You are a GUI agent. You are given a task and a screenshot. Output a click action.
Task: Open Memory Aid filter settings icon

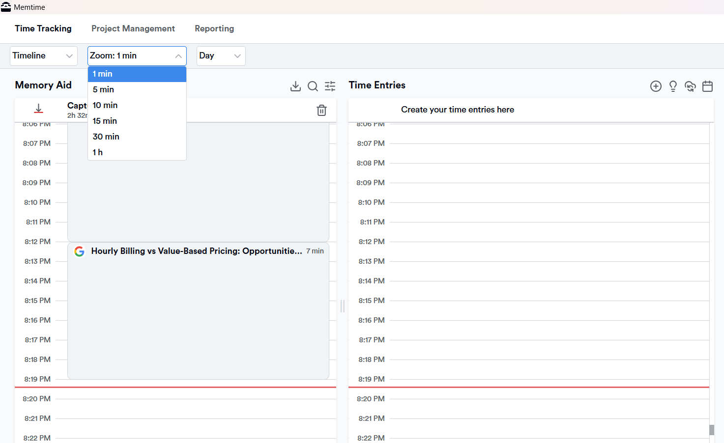(x=330, y=86)
